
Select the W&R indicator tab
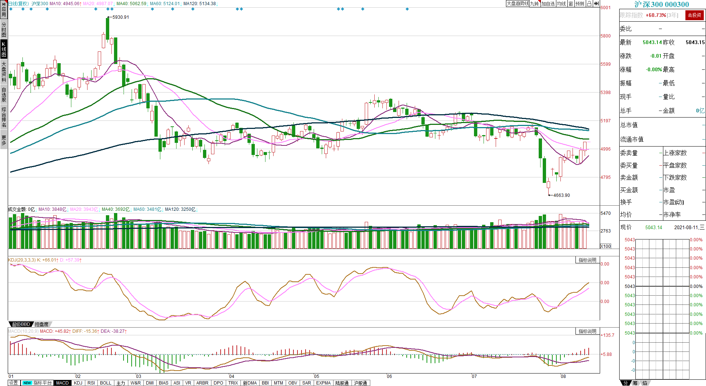[x=136, y=383]
